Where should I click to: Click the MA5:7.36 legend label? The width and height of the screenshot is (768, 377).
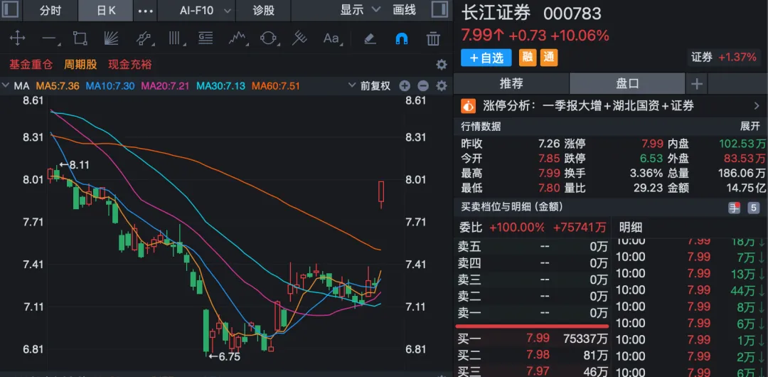tap(58, 86)
